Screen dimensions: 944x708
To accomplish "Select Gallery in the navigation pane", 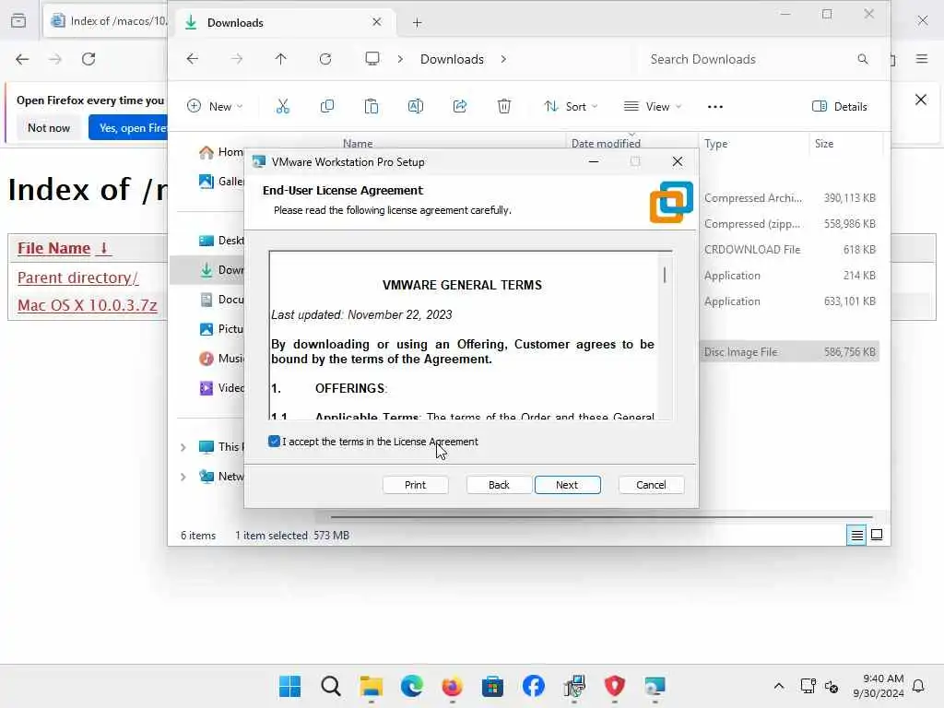I will [221, 182].
